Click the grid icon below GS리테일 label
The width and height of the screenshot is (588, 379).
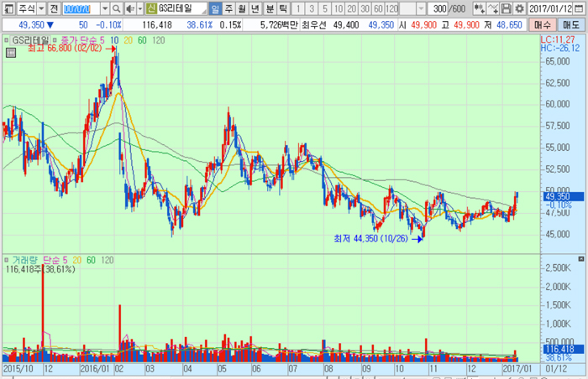coord(10,52)
